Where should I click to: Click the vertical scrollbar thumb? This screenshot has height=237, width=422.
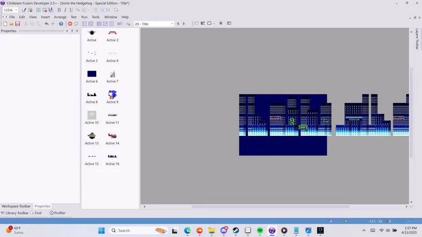(411, 112)
